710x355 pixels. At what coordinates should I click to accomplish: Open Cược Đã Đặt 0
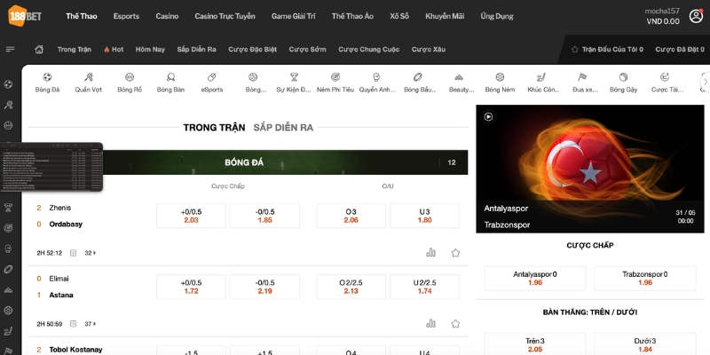(680, 50)
